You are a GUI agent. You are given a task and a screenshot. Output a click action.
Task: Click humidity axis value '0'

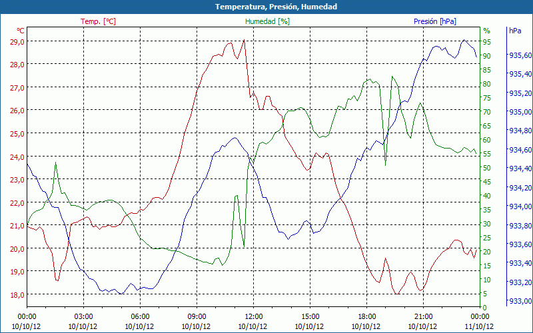485,308
